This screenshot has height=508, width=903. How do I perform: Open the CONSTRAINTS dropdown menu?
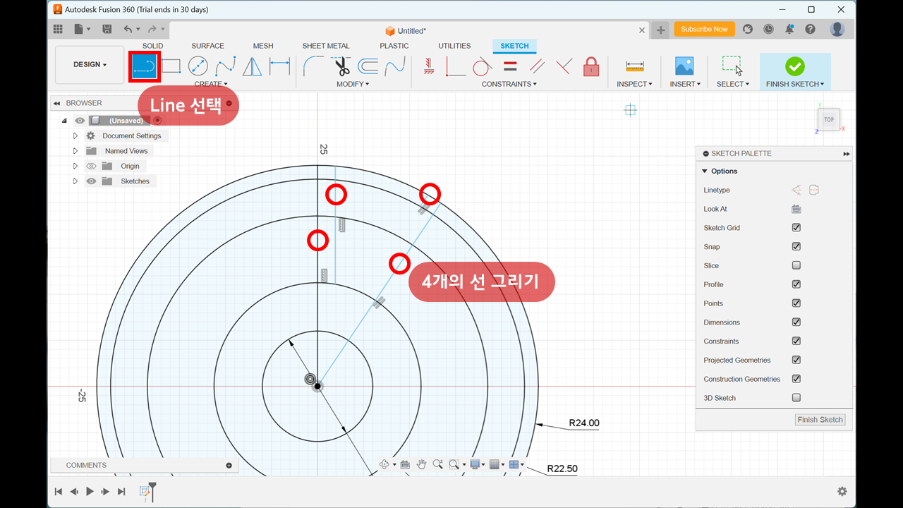point(509,84)
